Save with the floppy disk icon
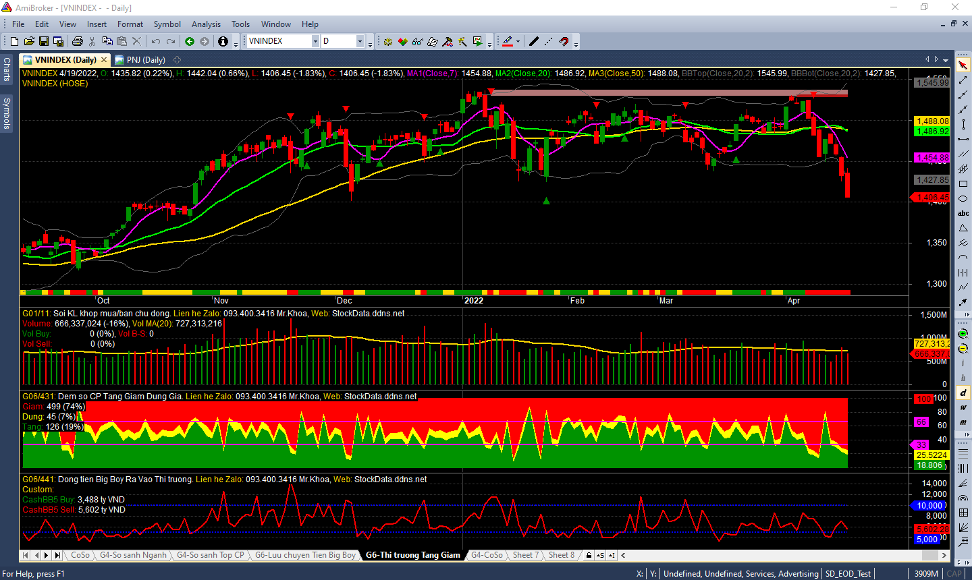972x580 pixels. (44, 41)
